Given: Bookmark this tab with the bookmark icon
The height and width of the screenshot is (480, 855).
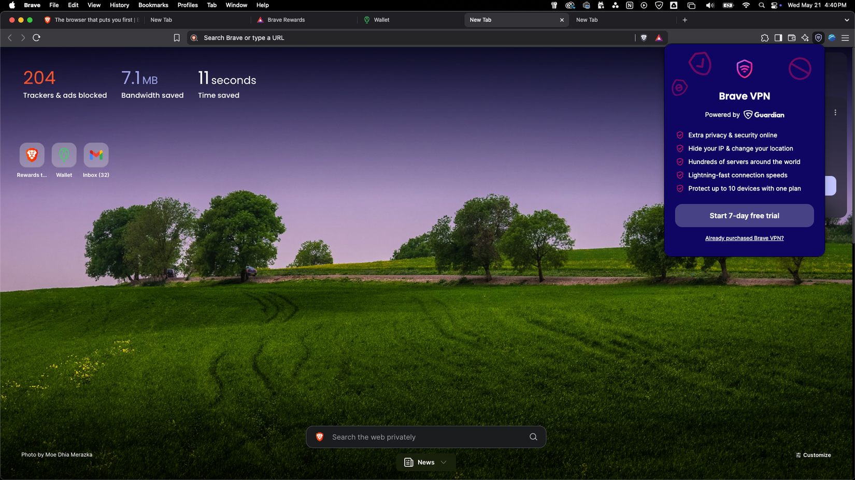Looking at the screenshot, I should [177, 38].
